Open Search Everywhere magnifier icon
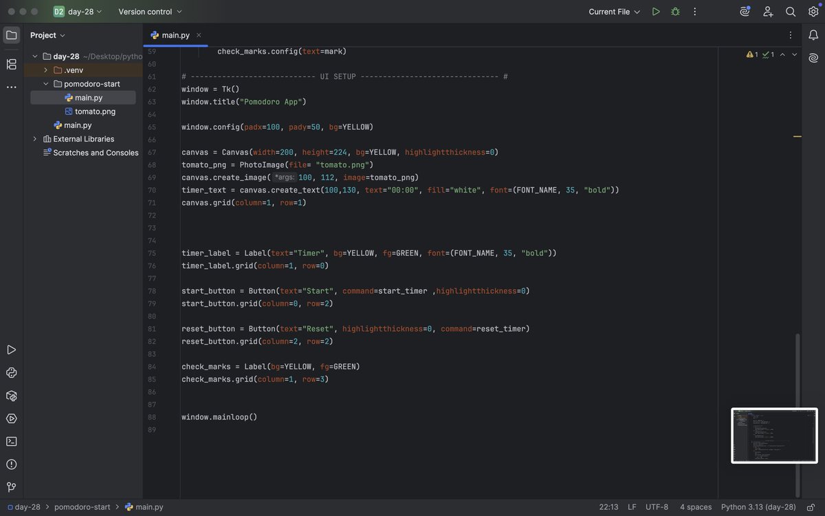The height and width of the screenshot is (516, 825). 791,12
